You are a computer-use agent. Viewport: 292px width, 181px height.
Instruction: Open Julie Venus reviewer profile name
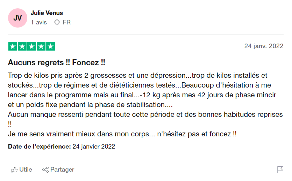point(47,13)
